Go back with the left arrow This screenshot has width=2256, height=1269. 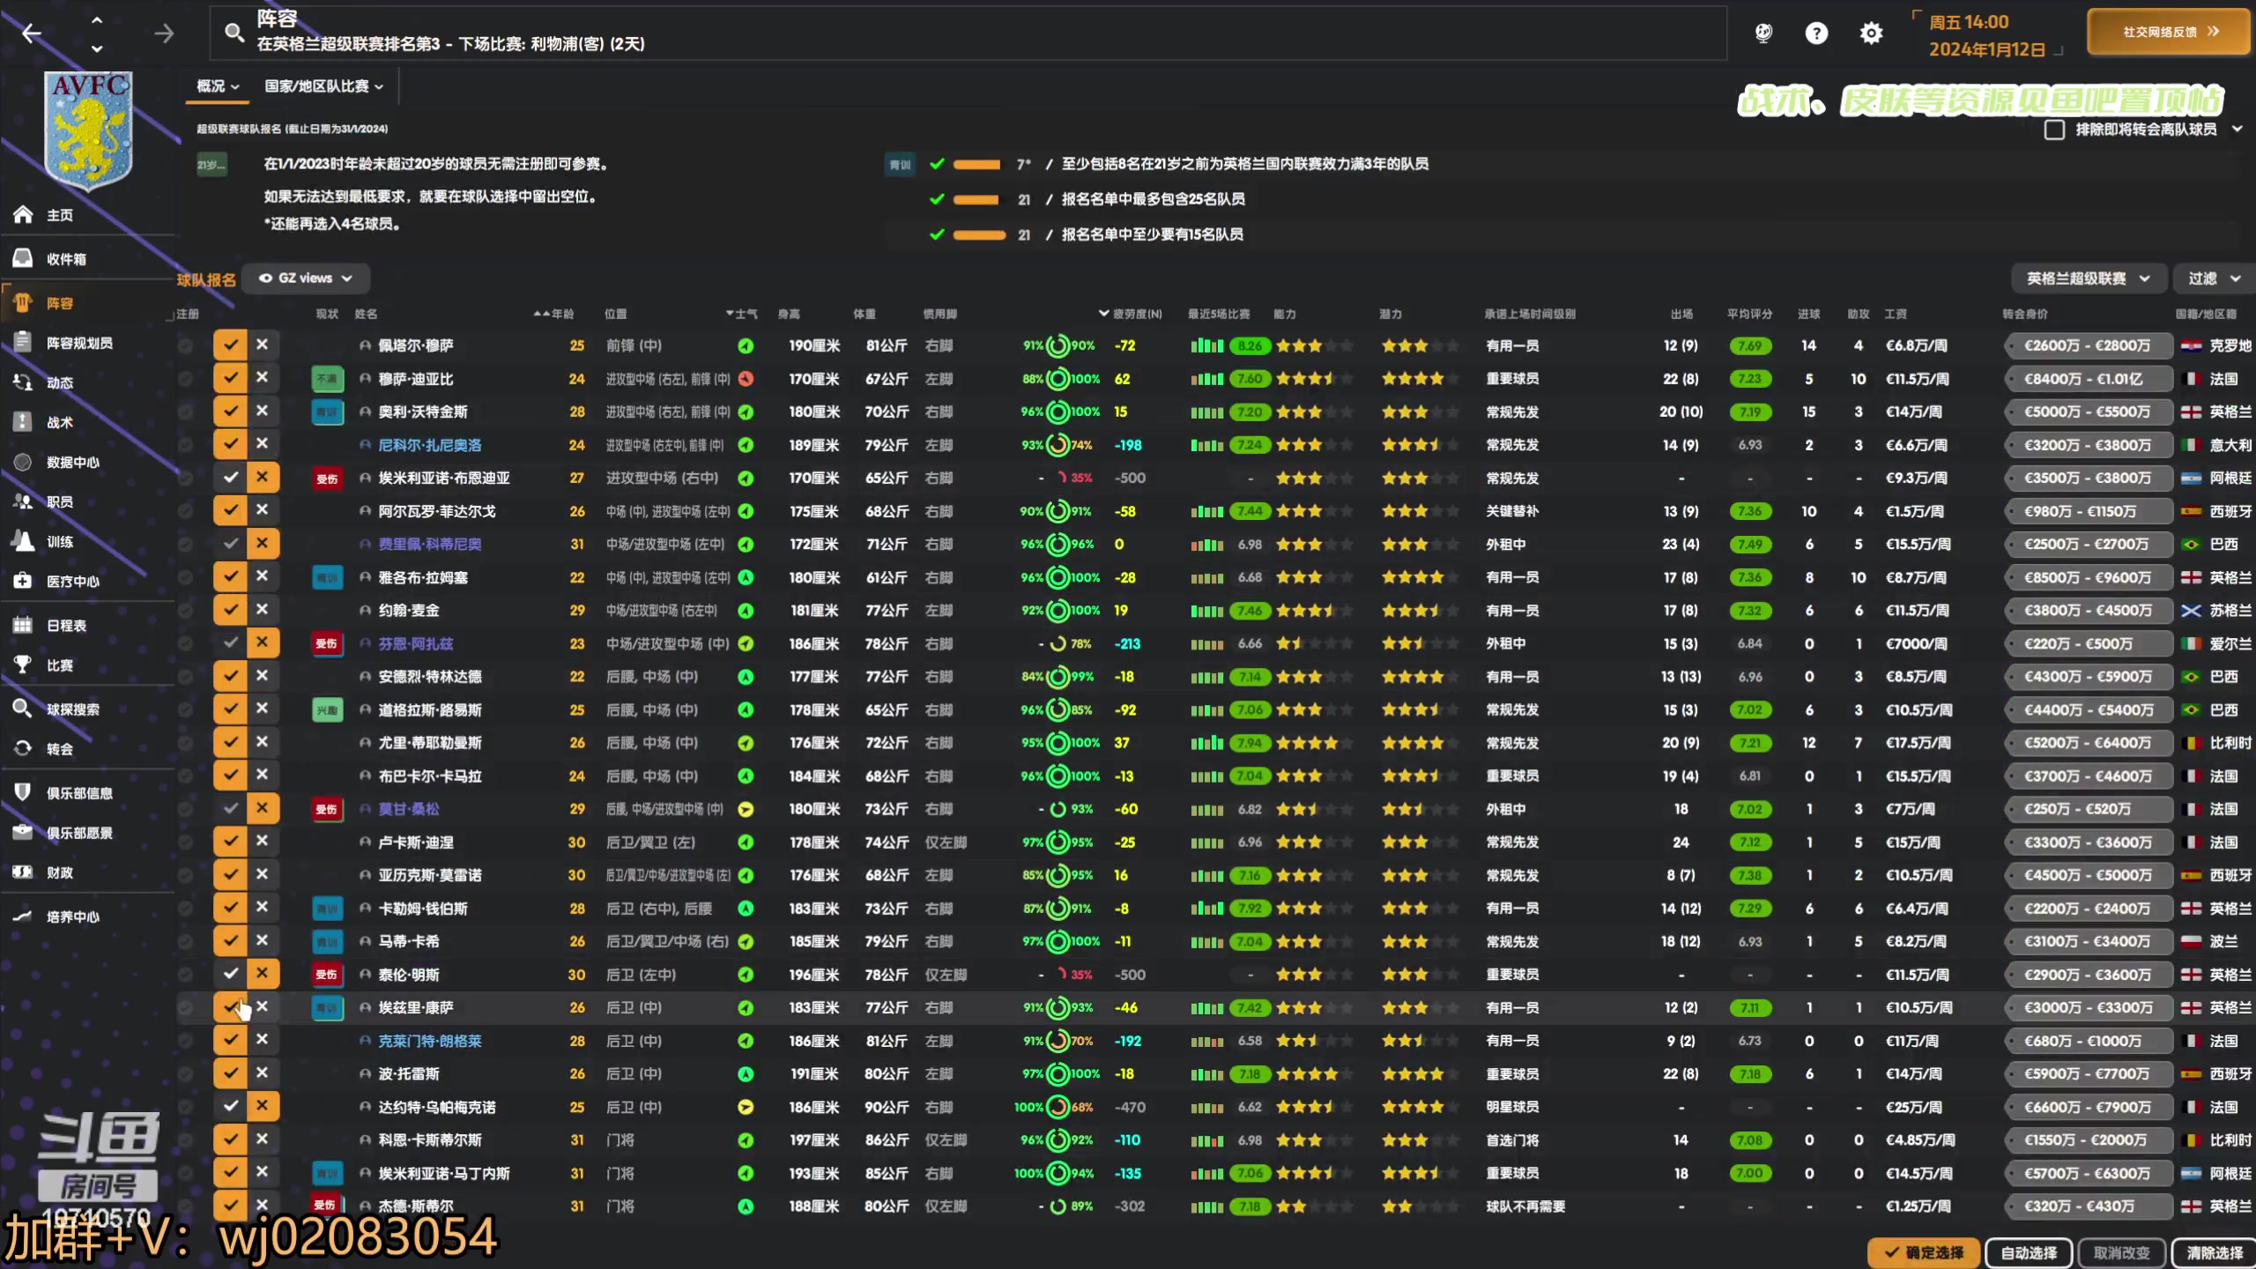(x=32, y=33)
